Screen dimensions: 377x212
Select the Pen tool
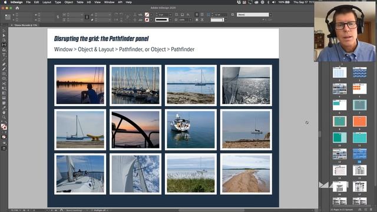pos(4,64)
